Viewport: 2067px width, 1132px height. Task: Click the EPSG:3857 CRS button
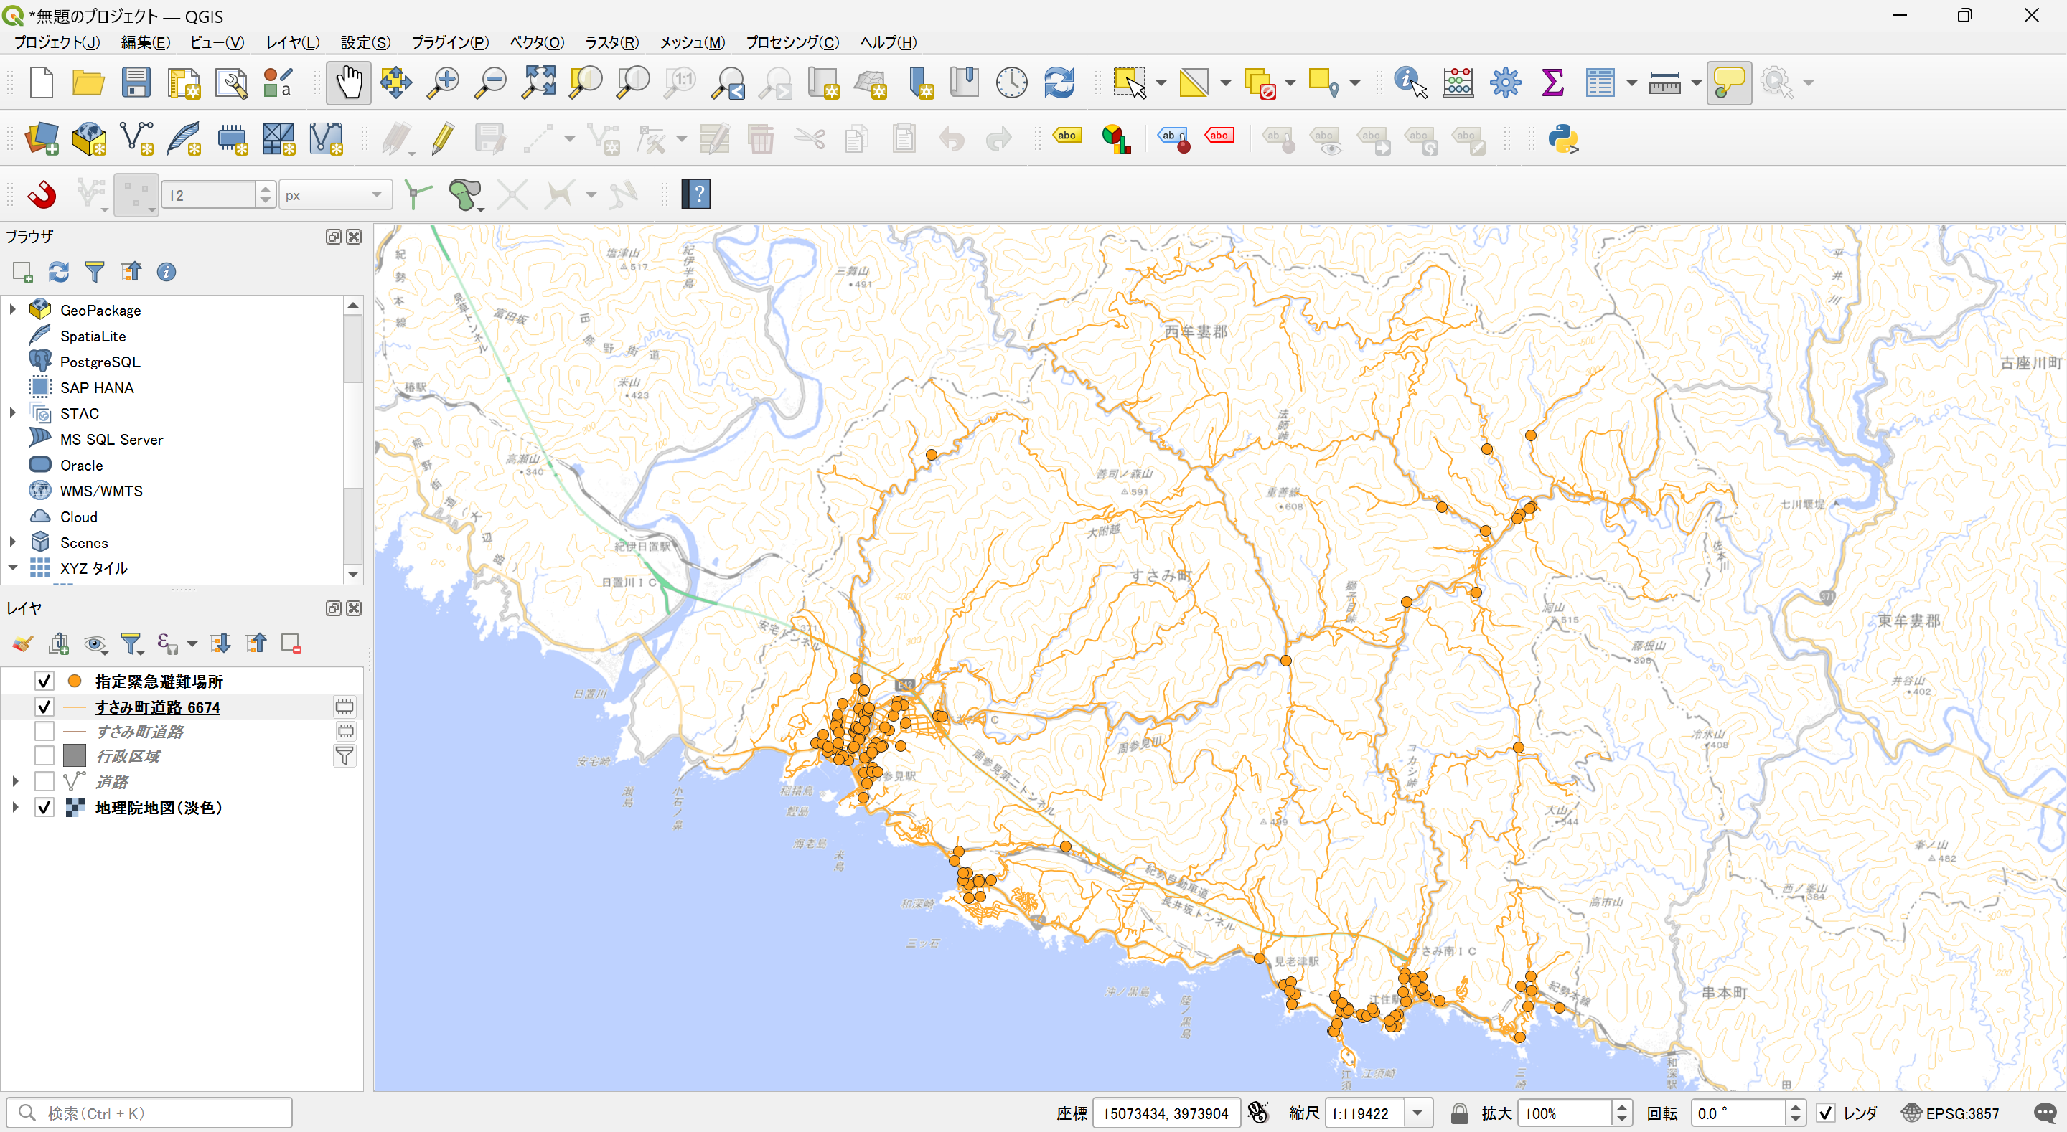click(x=1951, y=1113)
